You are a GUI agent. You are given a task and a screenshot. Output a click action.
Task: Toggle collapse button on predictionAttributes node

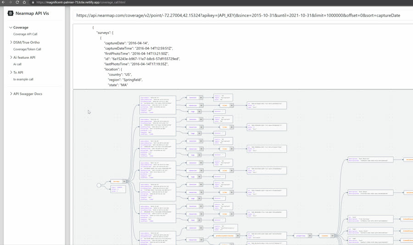(x=238, y=236)
